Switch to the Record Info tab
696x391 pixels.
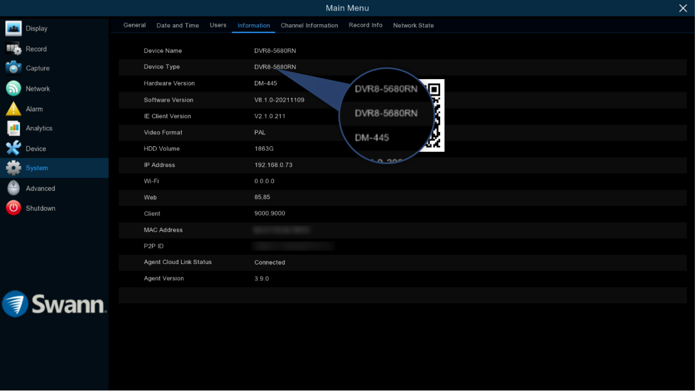(366, 25)
